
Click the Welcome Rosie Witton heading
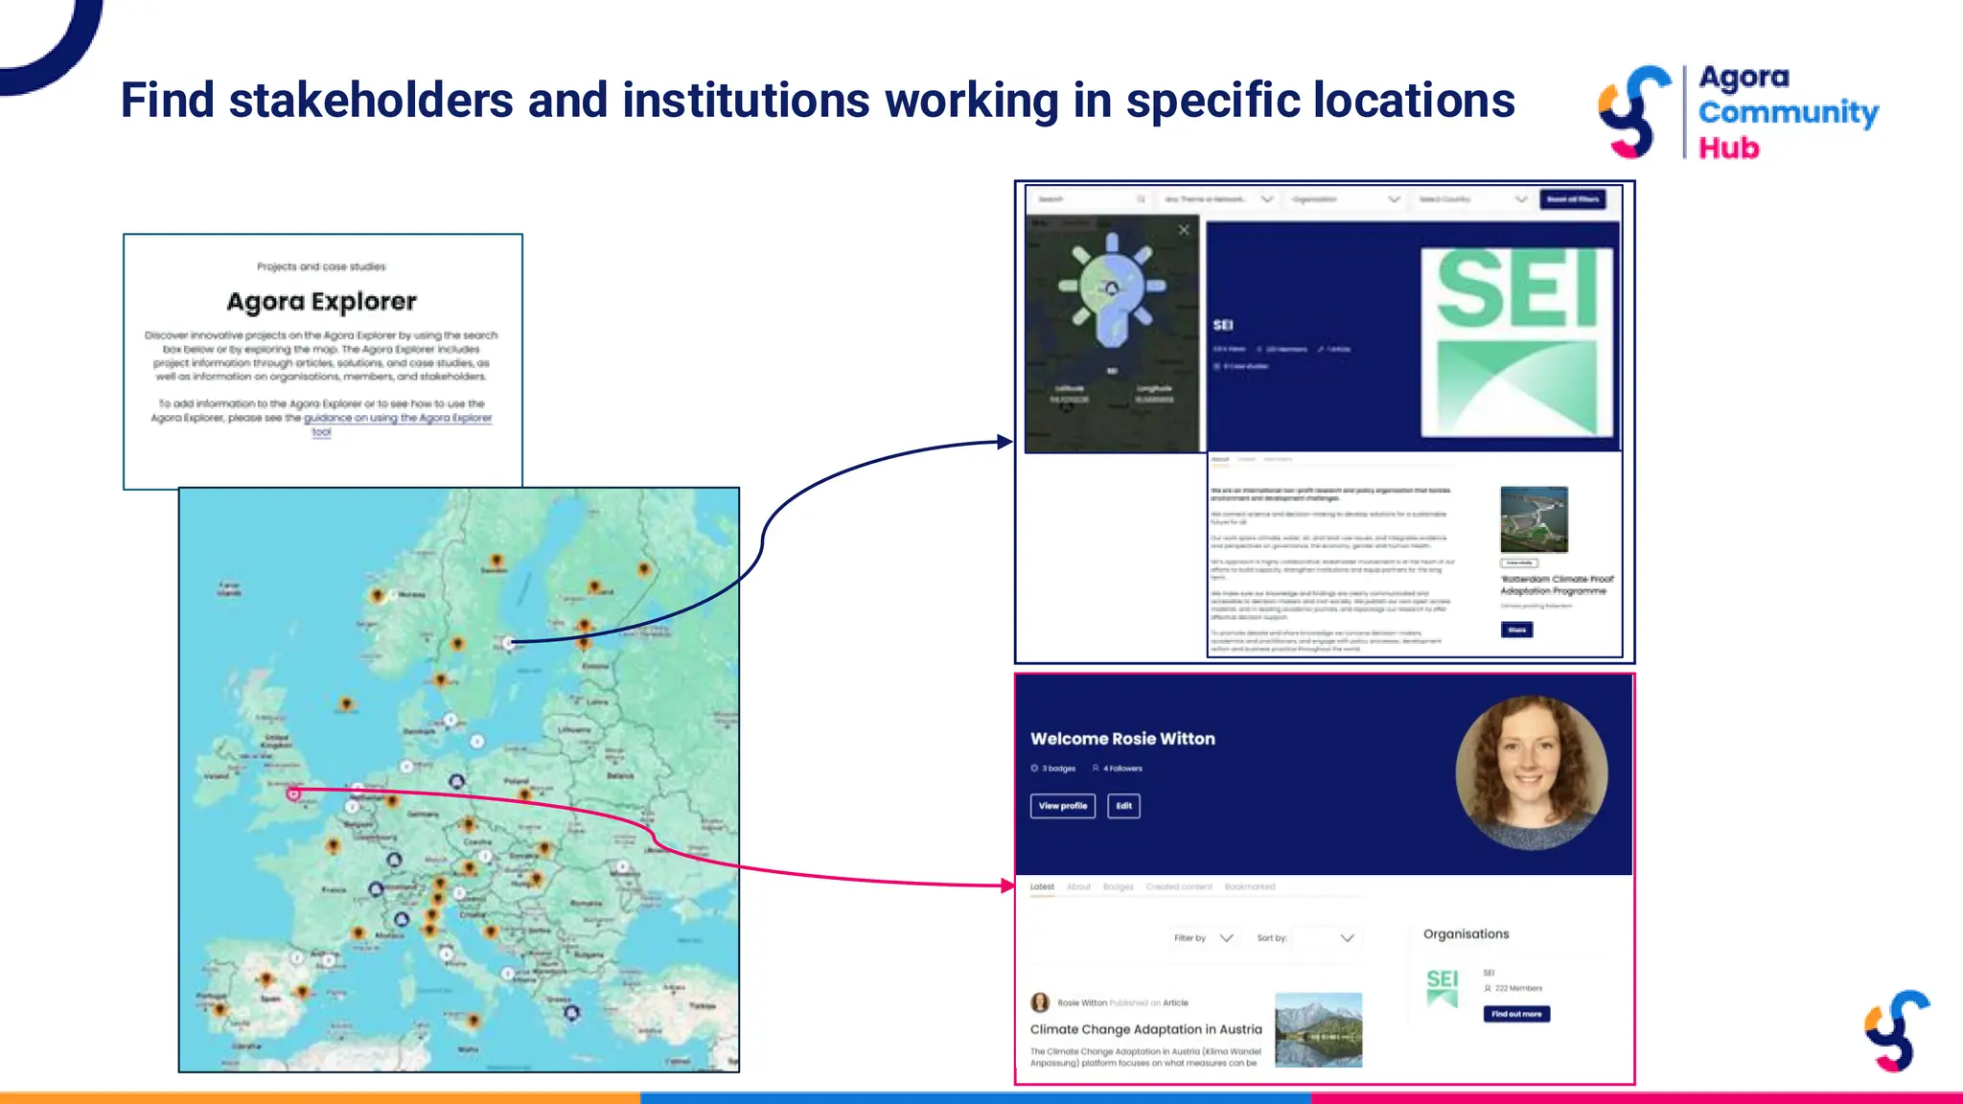click(1122, 739)
